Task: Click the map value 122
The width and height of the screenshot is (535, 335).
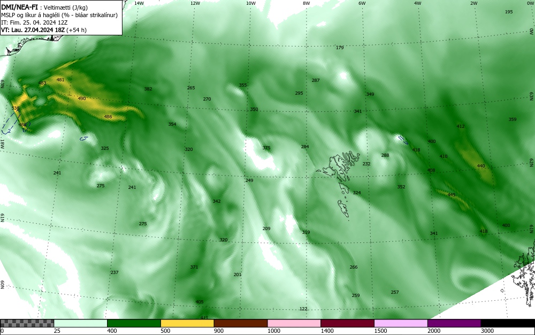Action: (303, 309)
